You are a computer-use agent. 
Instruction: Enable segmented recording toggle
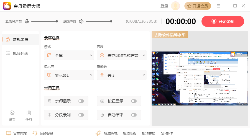(81, 115)
